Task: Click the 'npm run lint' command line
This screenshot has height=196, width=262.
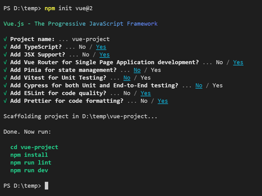Action: coord(31,163)
